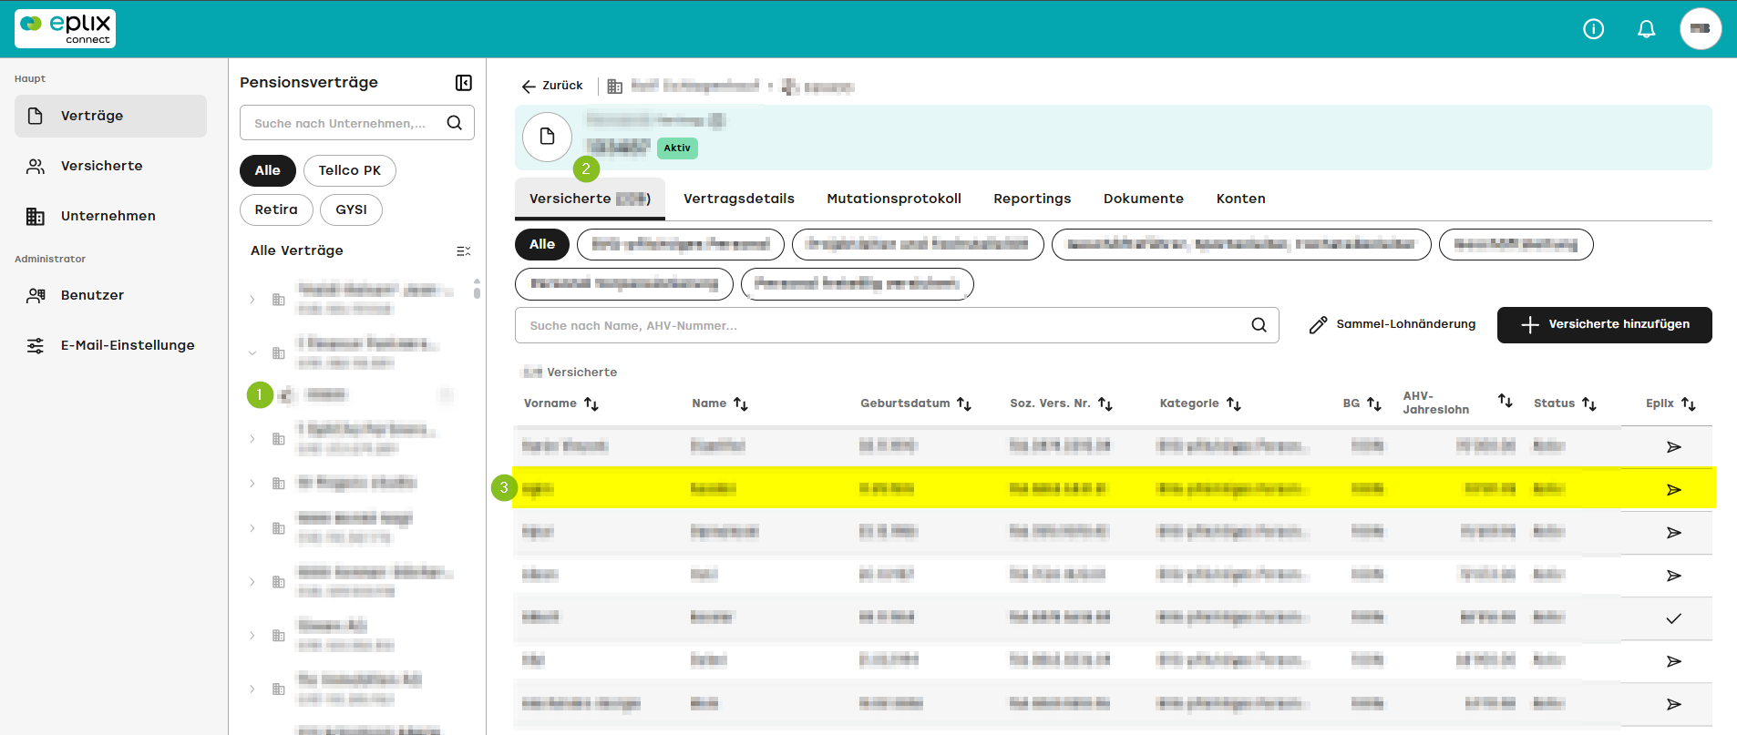The image size is (1737, 735).
Task: Sort the table by the Eplix column
Action: [1689, 403]
